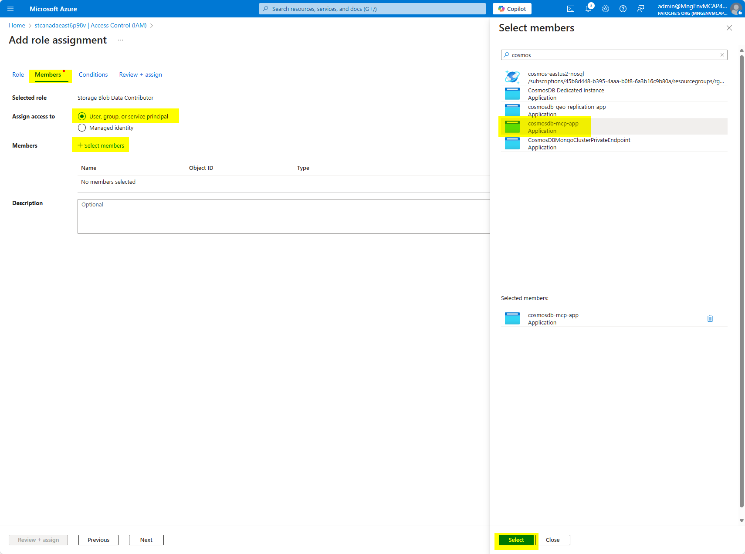Switch to the Role tab

pos(18,74)
